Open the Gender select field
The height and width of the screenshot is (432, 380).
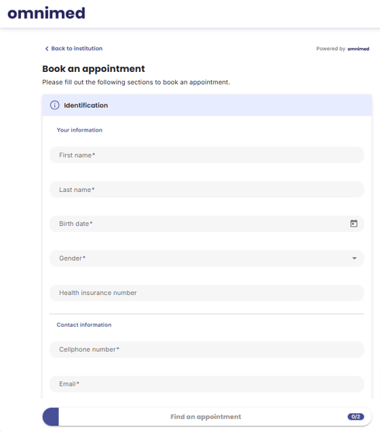pyautogui.click(x=206, y=258)
